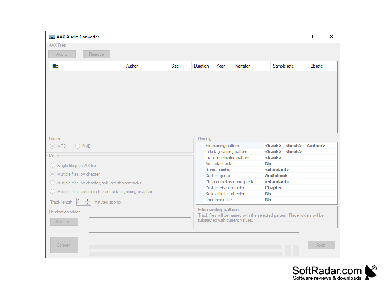Screen dimensions: 386x290
Task: Click the upper conversion progress bar
Action: coord(186,247)
